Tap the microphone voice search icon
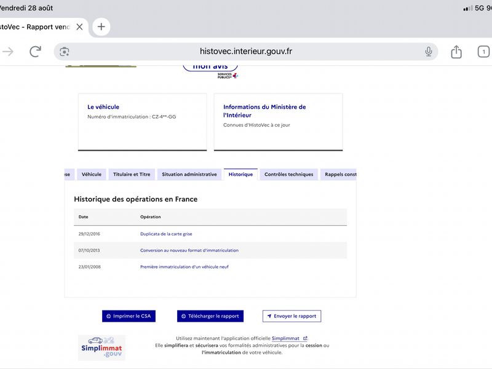The height and width of the screenshot is (369, 492). coord(428,52)
